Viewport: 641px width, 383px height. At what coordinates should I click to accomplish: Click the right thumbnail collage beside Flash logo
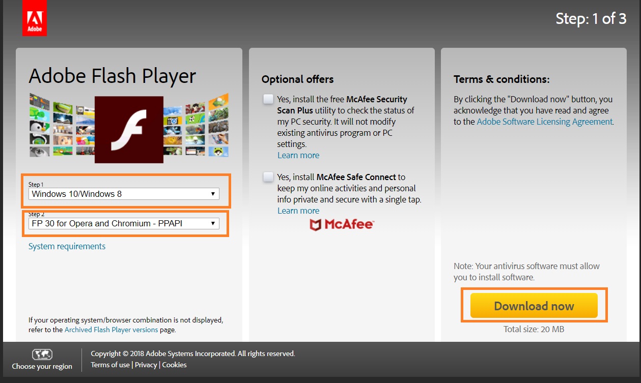(196, 125)
